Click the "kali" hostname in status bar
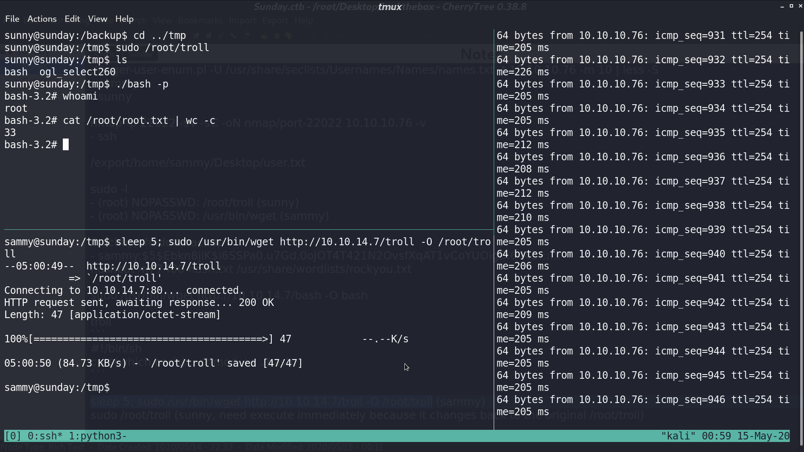 pos(678,436)
